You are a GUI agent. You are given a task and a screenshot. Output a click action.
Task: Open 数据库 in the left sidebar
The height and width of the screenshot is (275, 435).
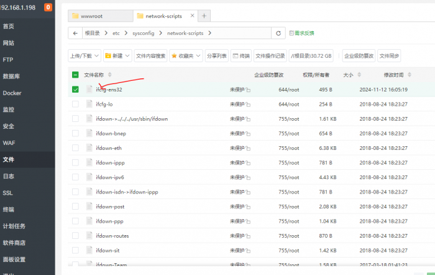tap(12, 77)
